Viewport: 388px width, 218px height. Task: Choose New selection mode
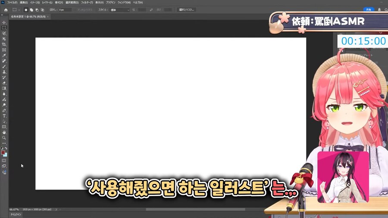(x=26, y=10)
